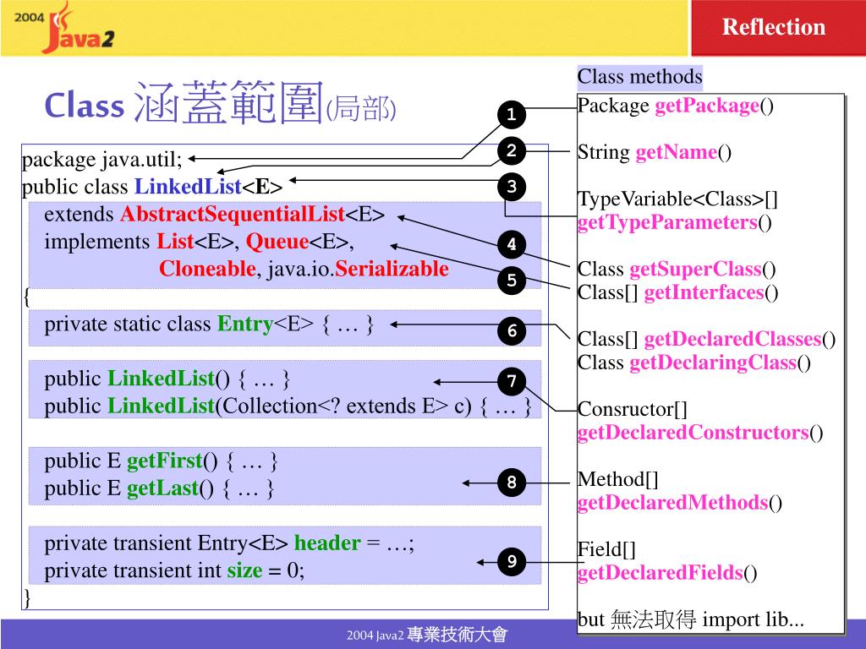Viewport: 866px width, 649px height.
Task: Click the "Field[]" return type text
Action: click(x=606, y=549)
